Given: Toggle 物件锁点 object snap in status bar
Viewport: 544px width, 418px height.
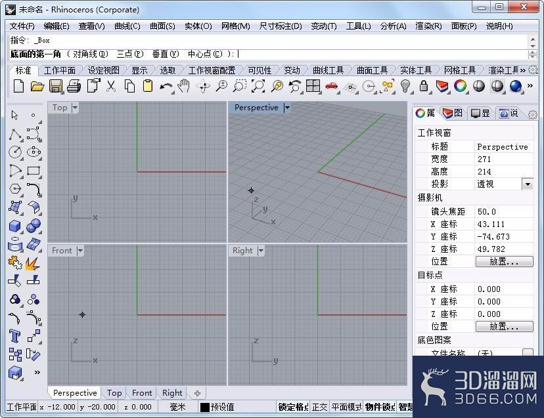Looking at the screenshot, I should pyautogui.click(x=380, y=407).
